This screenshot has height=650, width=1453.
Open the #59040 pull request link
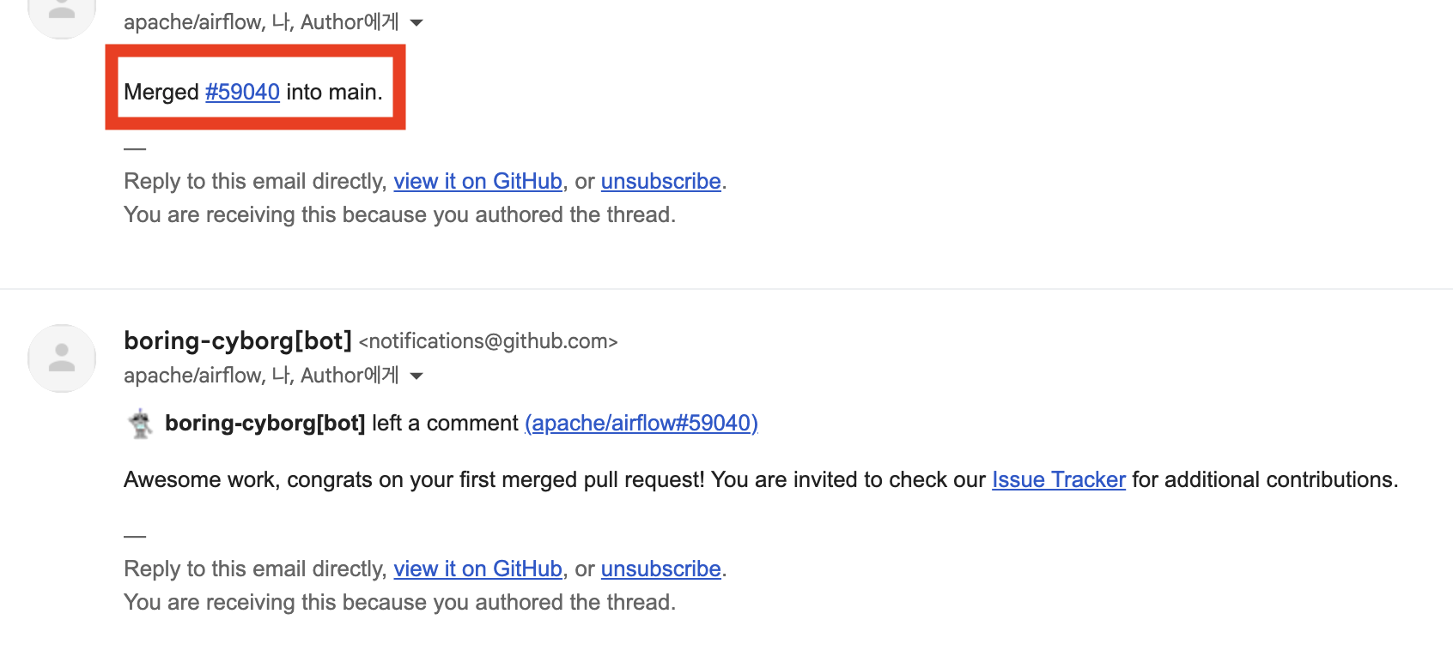[242, 92]
